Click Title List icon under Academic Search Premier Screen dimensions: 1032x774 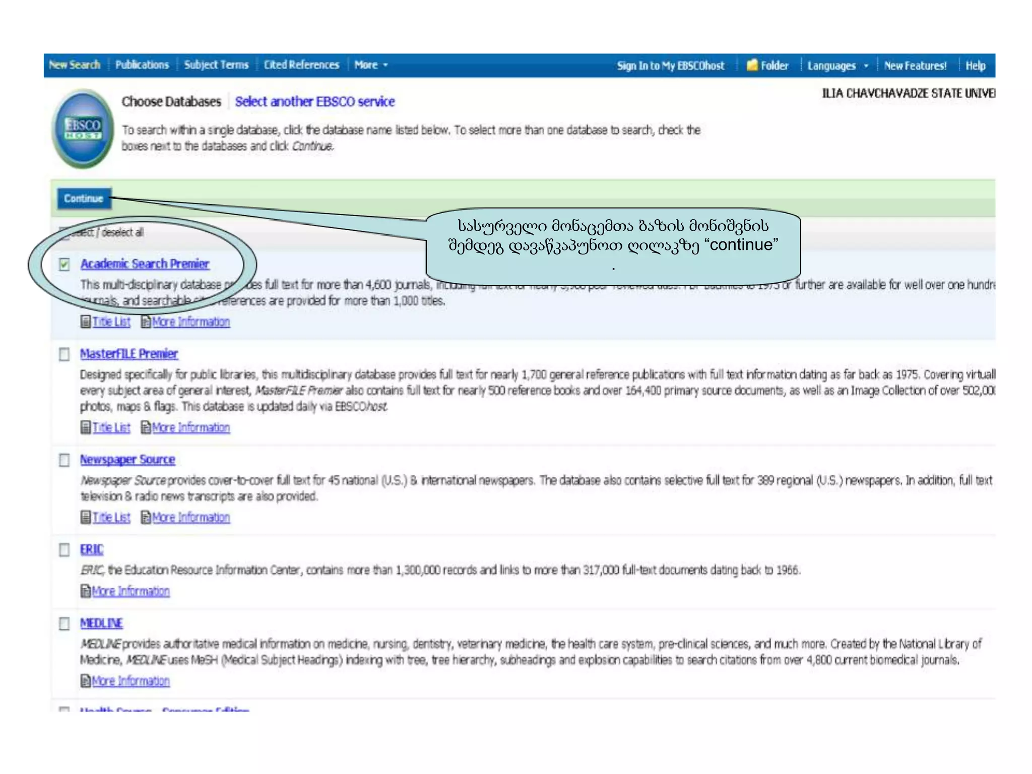[x=86, y=321]
